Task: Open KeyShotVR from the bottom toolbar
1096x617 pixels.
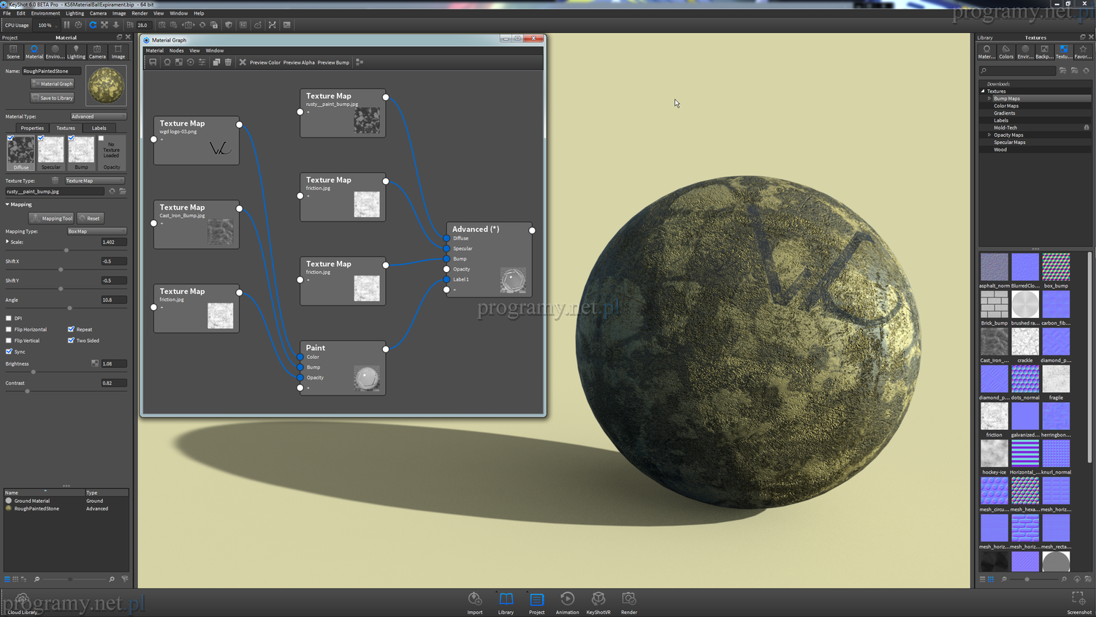Action: (x=598, y=600)
